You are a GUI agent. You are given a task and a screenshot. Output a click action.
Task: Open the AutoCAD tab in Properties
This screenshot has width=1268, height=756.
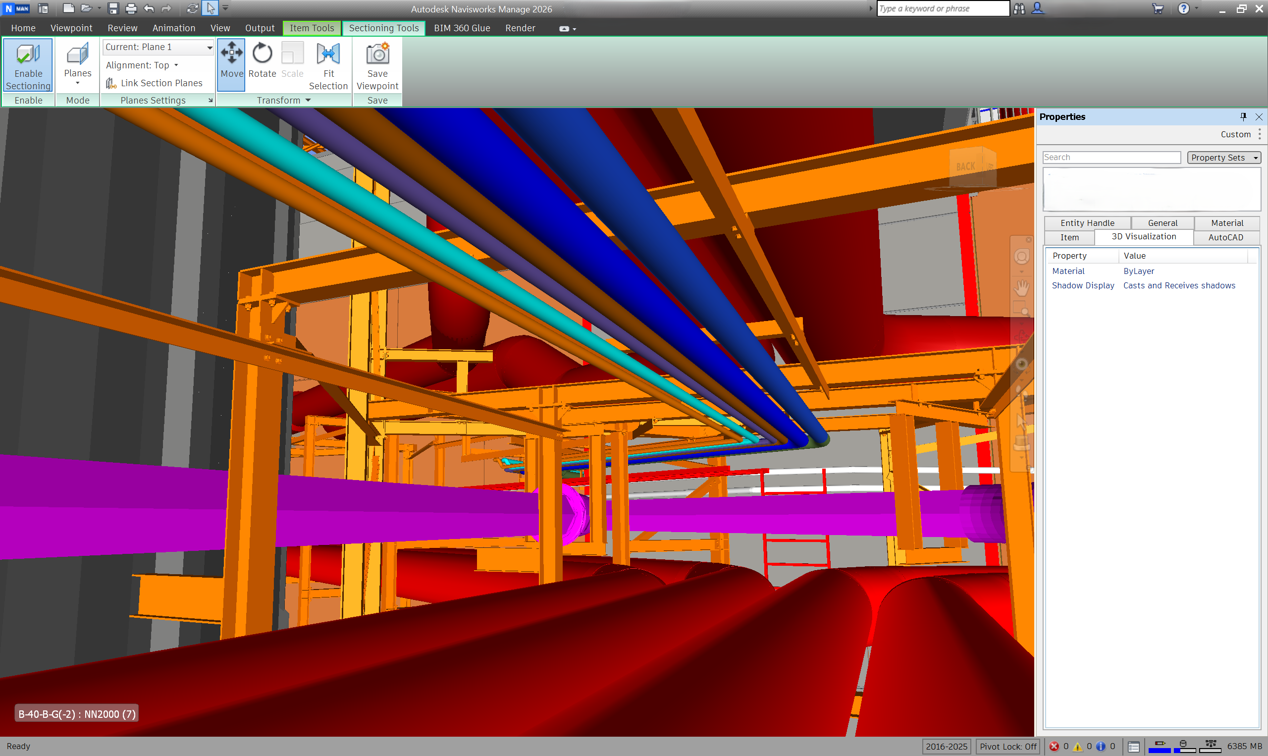click(x=1225, y=237)
